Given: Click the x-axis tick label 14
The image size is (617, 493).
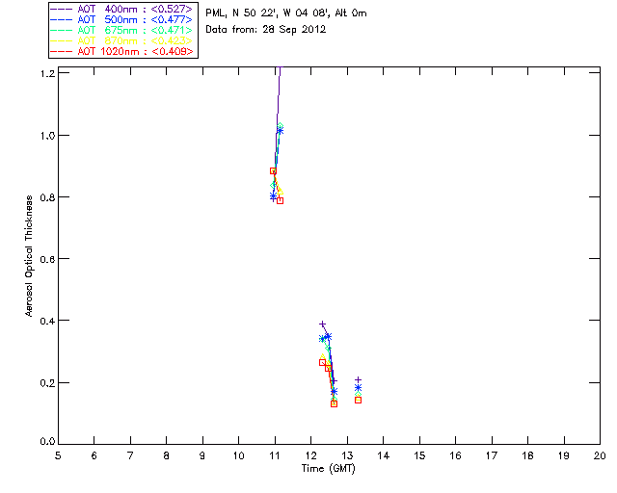Looking at the screenshot, I should pyautogui.click(x=384, y=455).
